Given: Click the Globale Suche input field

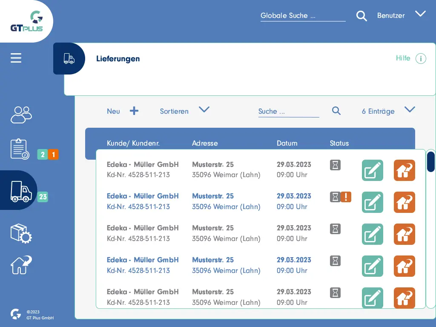Looking at the screenshot, I should tap(302, 16).
